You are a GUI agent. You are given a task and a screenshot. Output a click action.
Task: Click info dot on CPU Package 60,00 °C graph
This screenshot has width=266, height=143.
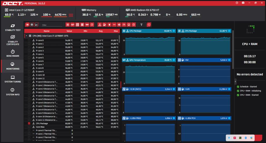coord(174,31)
